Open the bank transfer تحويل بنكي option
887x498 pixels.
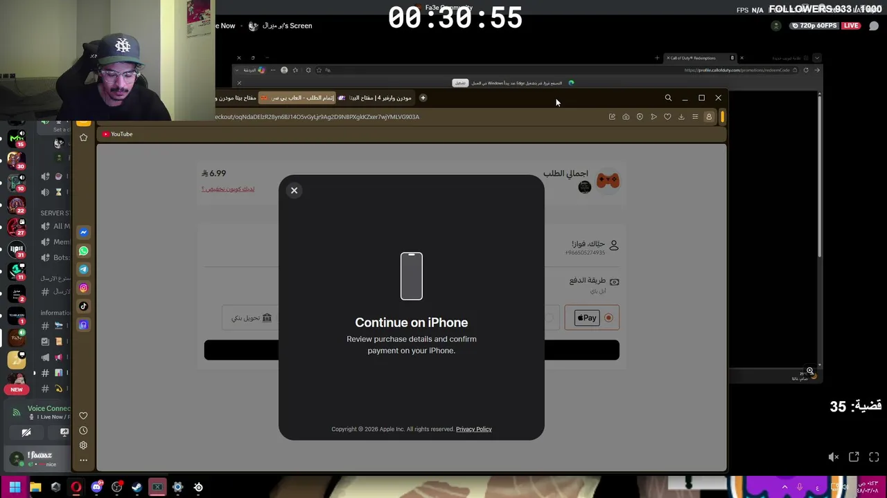pos(251,317)
